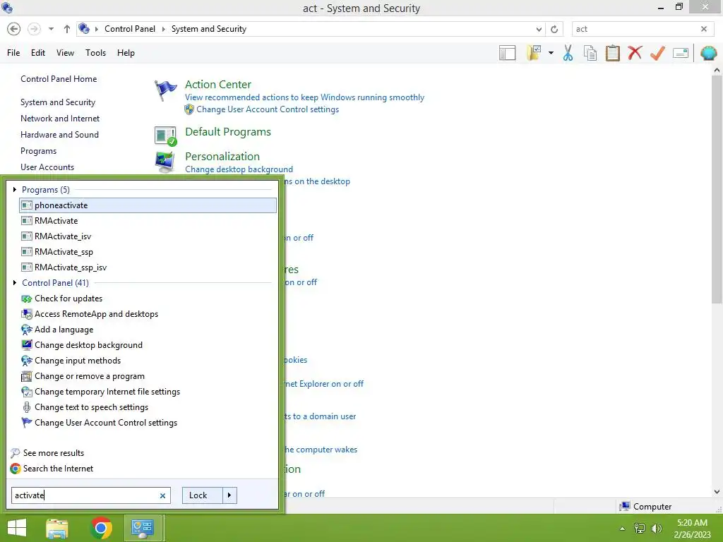The image size is (723, 542).
Task: Select RMActivate_isv program result
Action: click(x=148, y=236)
